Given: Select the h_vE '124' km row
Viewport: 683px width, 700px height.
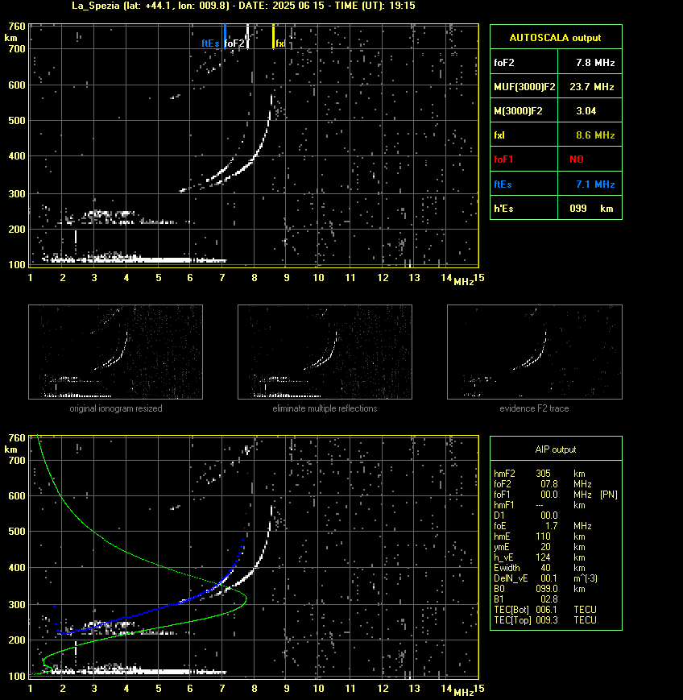Looking at the screenshot, I should tap(540, 557).
